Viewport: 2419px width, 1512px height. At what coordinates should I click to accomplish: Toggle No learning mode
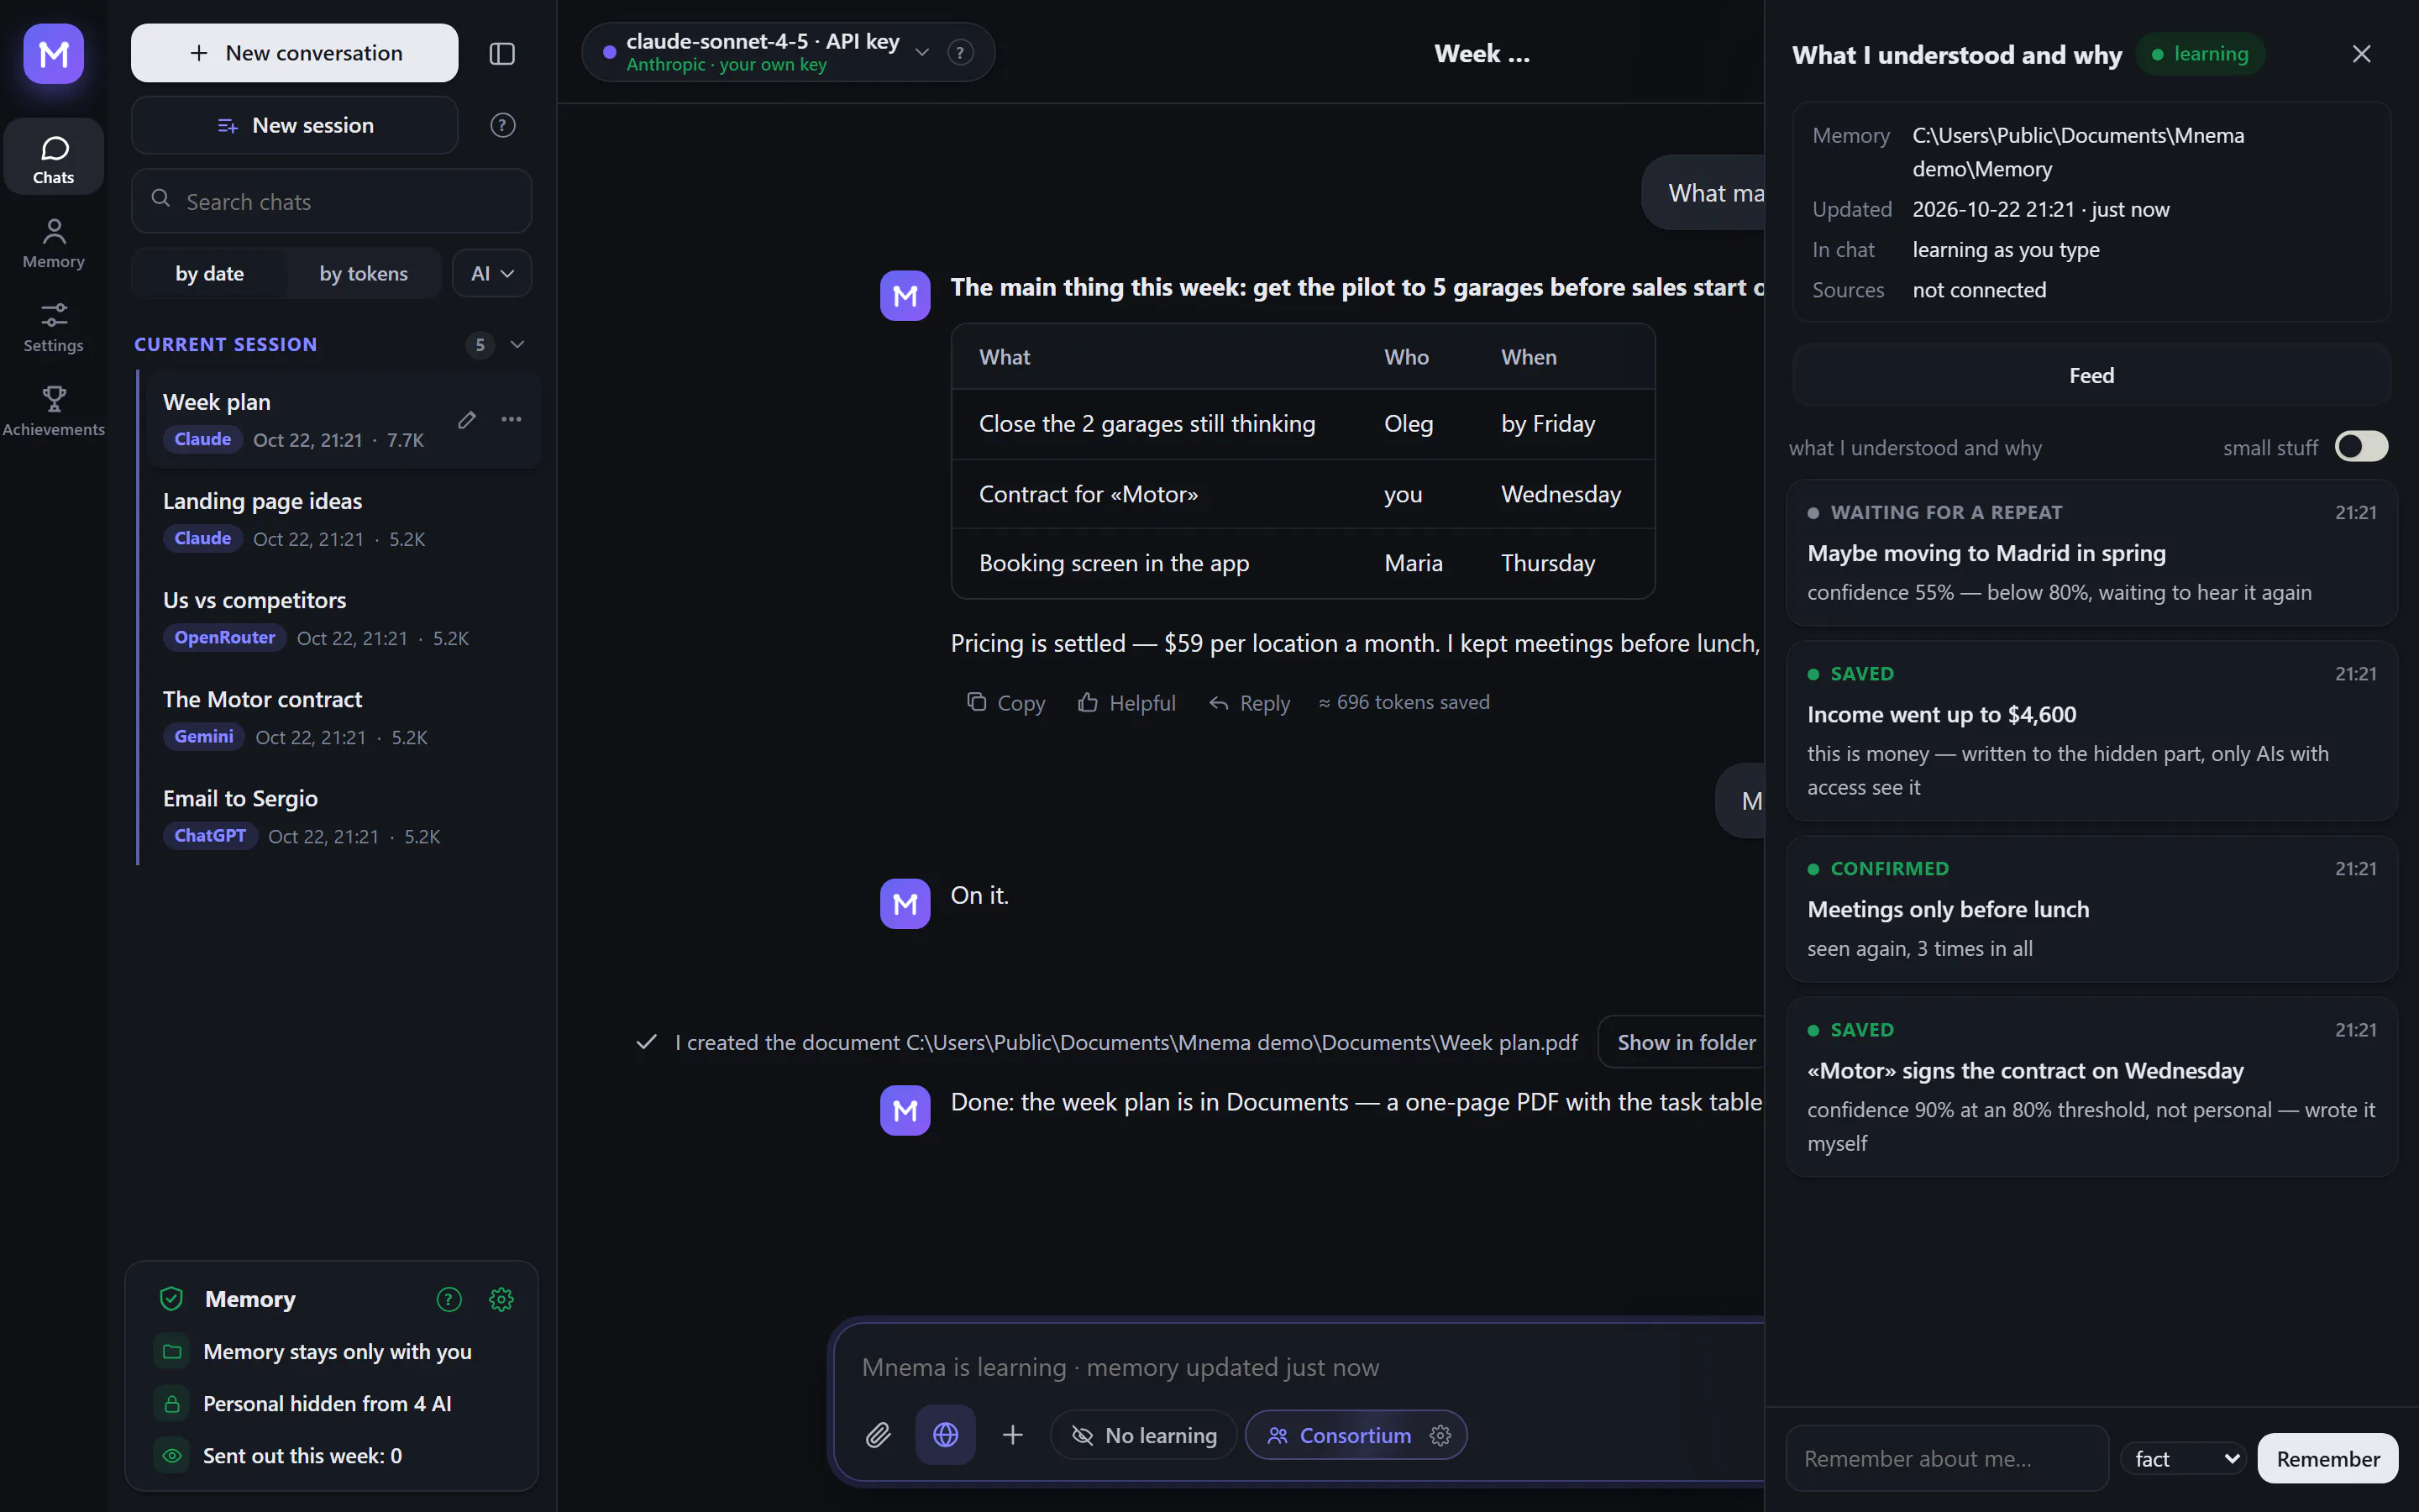coord(1143,1435)
